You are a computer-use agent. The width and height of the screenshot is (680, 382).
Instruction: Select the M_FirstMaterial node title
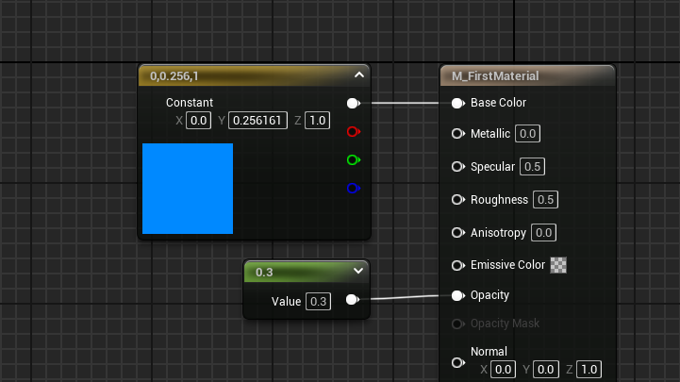[x=495, y=75]
